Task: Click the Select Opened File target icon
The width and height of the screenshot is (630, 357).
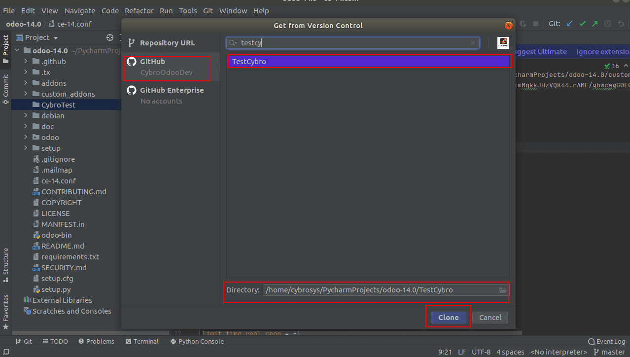Action: click(110, 37)
